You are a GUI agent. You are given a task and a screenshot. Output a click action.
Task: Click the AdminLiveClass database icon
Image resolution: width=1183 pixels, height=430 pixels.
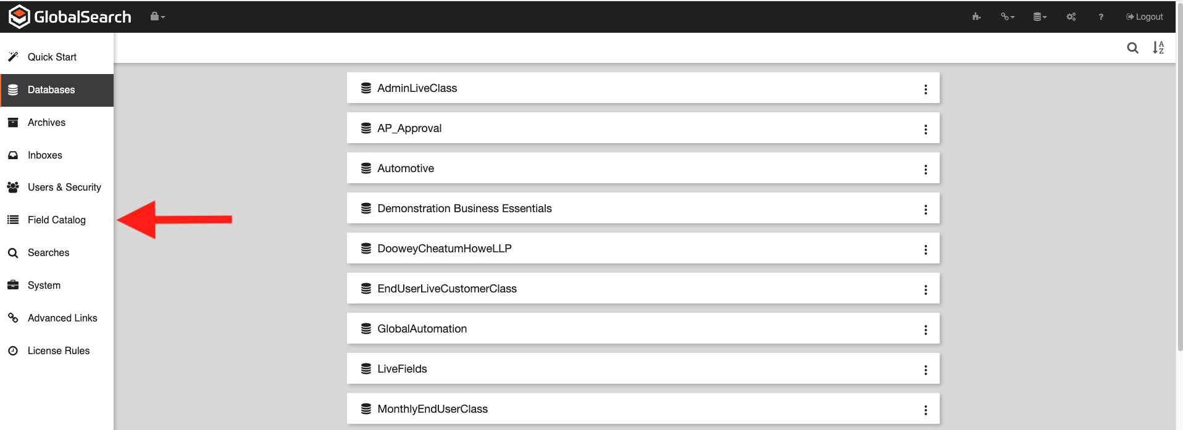coord(366,88)
